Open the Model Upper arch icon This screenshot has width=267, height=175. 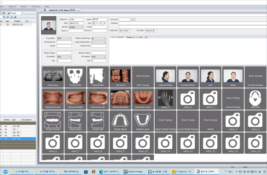click(120, 121)
